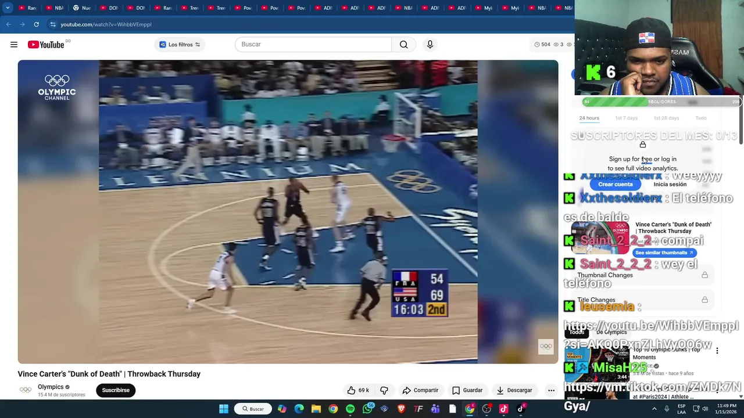Click Inicia sesión link

[x=670, y=185]
